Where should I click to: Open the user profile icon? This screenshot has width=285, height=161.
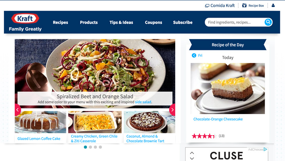(x=273, y=5)
